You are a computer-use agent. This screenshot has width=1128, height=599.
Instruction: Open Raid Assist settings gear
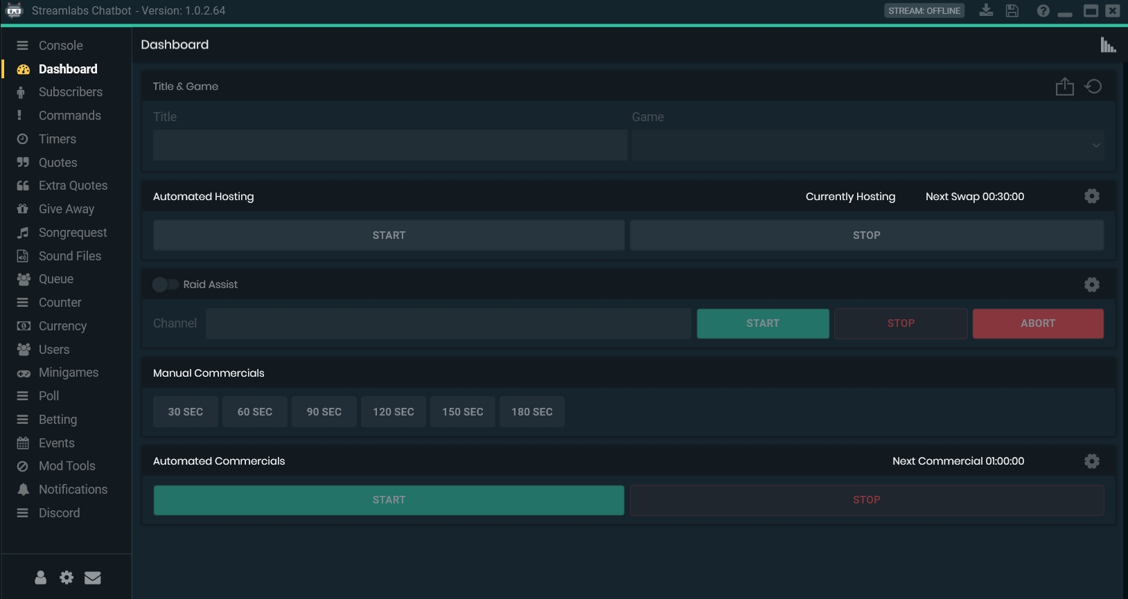tap(1091, 285)
